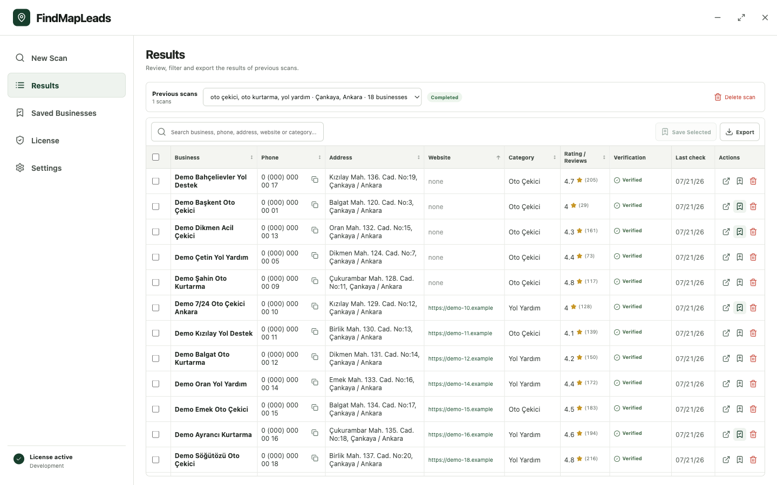Click the FindMapLeads logo icon

22,18
